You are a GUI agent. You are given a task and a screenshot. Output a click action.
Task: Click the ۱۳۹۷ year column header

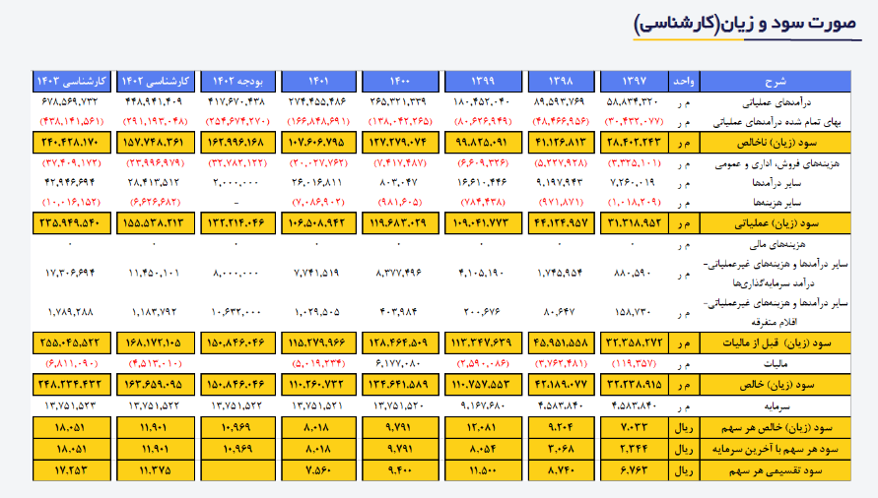point(636,79)
